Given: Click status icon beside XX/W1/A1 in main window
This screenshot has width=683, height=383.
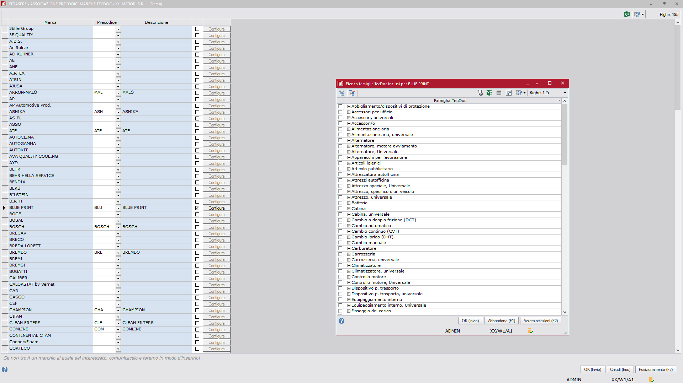Looking at the screenshot, I should click(x=652, y=380).
